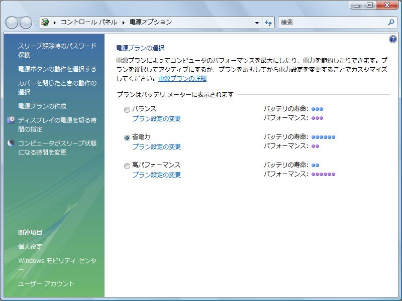Click the Forward navigation arrow button
The width and height of the screenshot is (402, 301).
pos(26,23)
